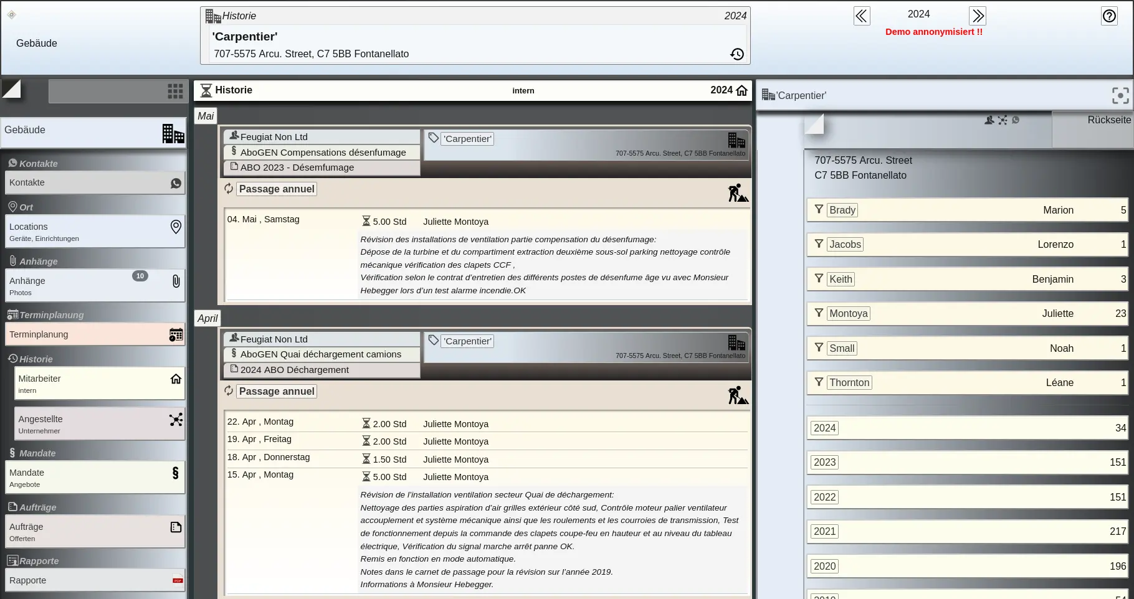1134x599 pixels.
Task: Select the year 2021 row
Action: pos(968,532)
